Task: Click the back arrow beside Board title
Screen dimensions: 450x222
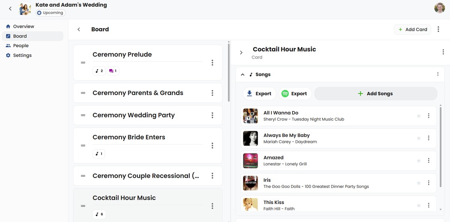Action: [79, 29]
